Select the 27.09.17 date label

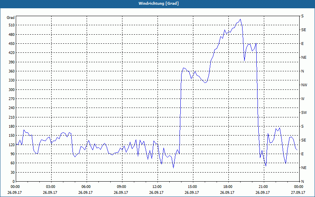[x=298, y=192]
